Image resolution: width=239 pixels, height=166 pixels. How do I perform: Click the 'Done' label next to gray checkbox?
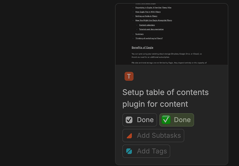coord(145,120)
